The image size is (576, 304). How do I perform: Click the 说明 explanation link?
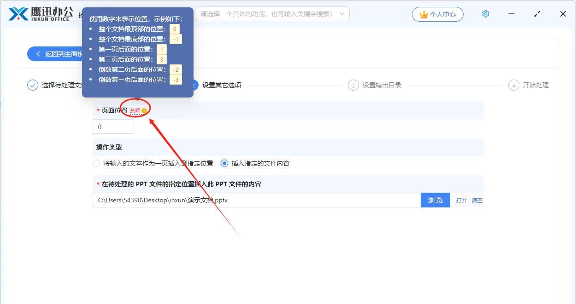click(x=135, y=110)
